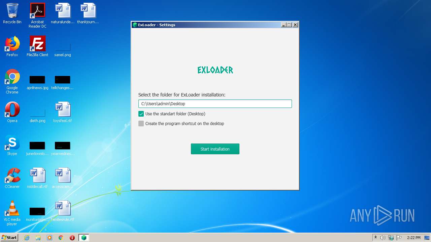431x242 pixels.
Task: Select the naturalunde Word document icon
Action: click(63, 13)
